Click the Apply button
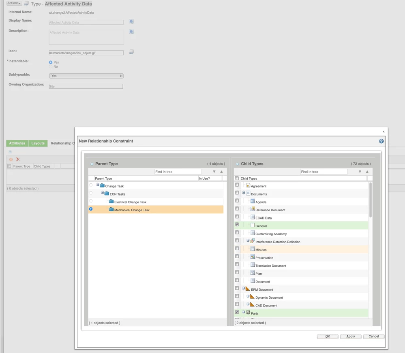The height and width of the screenshot is (353, 405). click(350, 336)
